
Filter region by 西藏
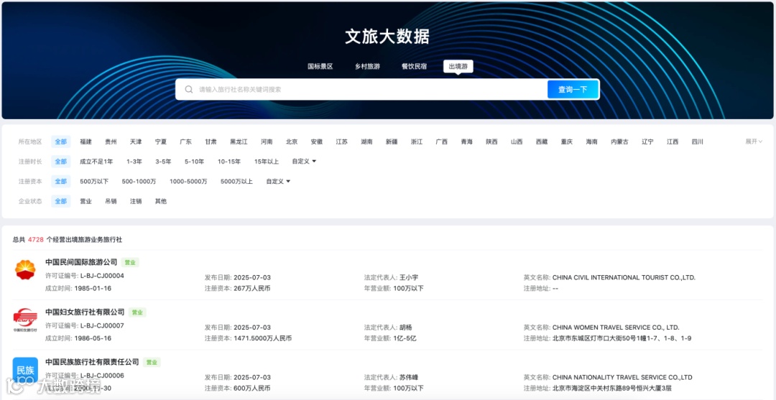tap(542, 141)
